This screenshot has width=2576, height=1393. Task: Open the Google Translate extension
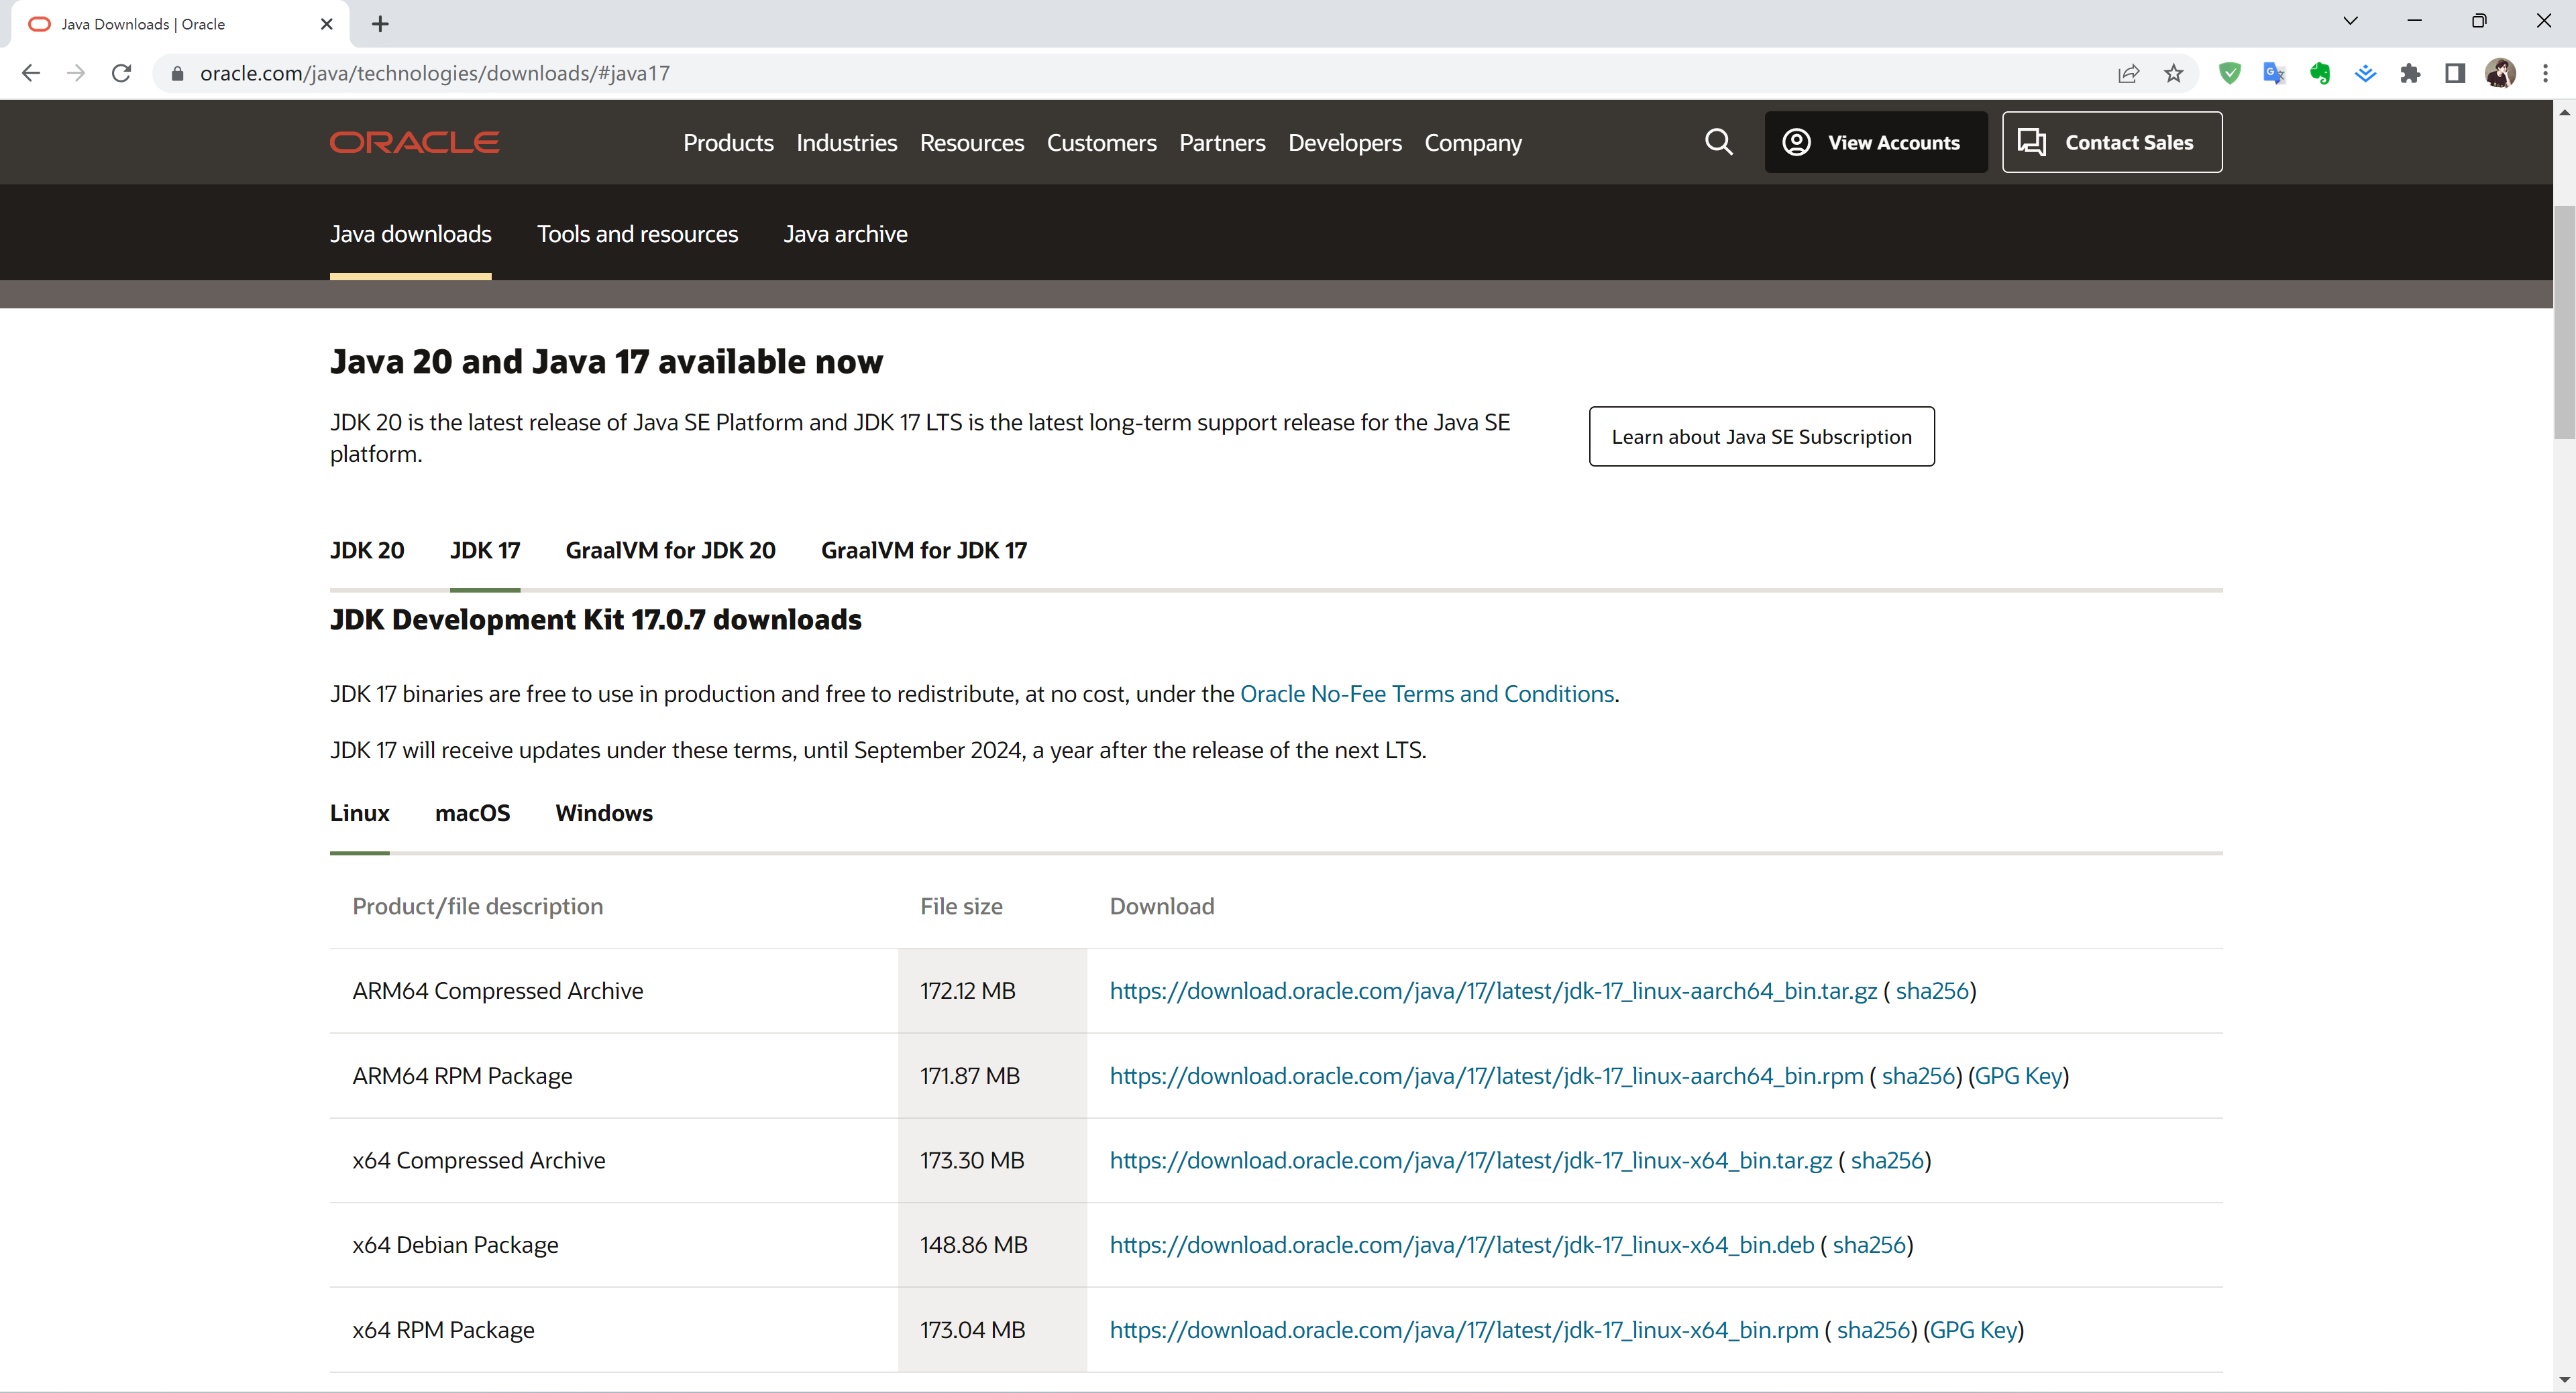[x=2274, y=73]
